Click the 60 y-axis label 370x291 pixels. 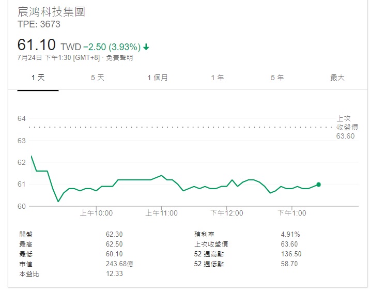(22, 206)
